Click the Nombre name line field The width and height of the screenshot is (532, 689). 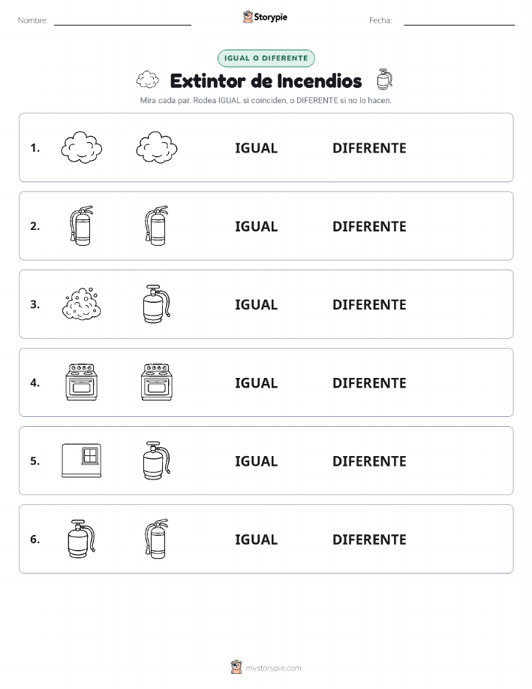122,20
